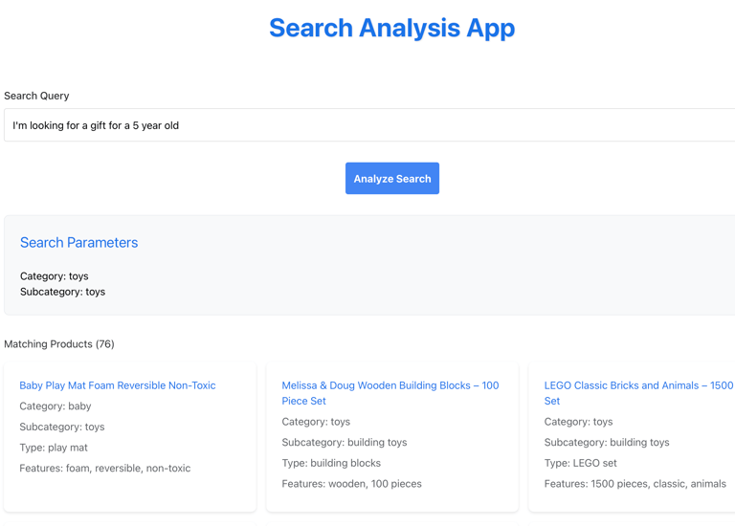Click Subcategory: building toys in Melissa card
The image size is (735, 526).
pyautogui.click(x=345, y=443)
